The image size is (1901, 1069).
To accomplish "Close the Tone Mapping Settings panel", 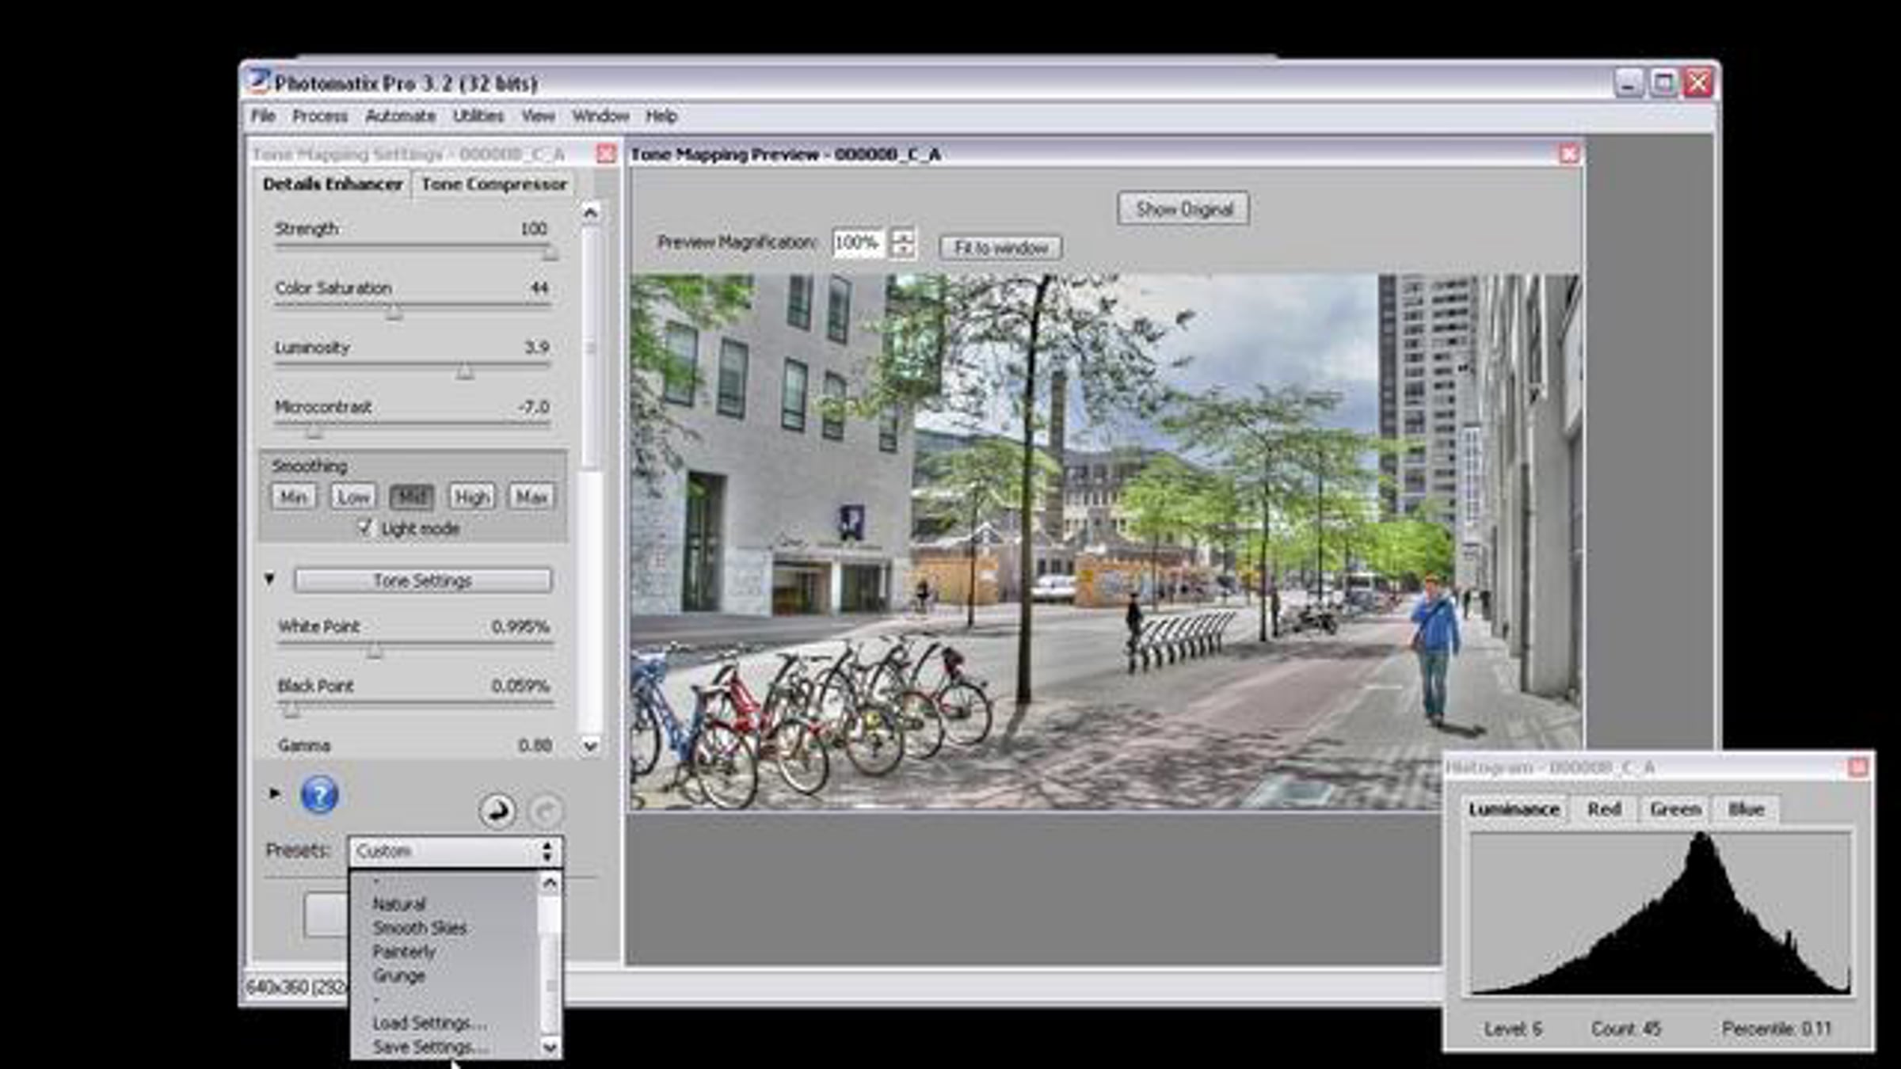I will [x=606, y=154].
